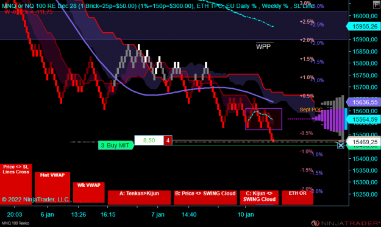Click the 8,50 order value box
Viewport: 381px width, 227px height.
[x=149, y=141]
